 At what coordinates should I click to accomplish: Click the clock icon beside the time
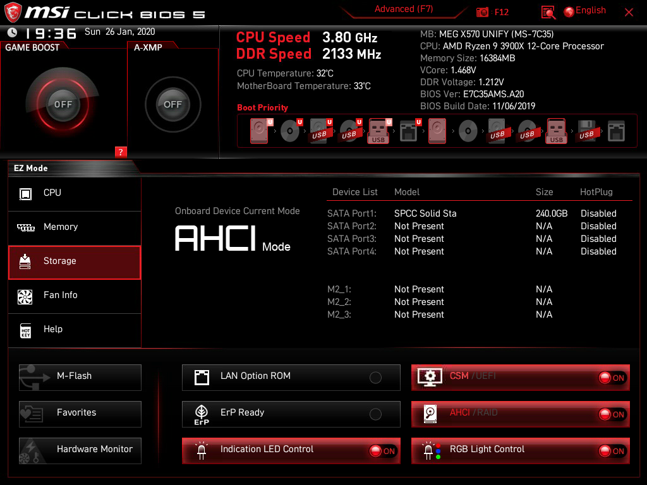(13, 32)
